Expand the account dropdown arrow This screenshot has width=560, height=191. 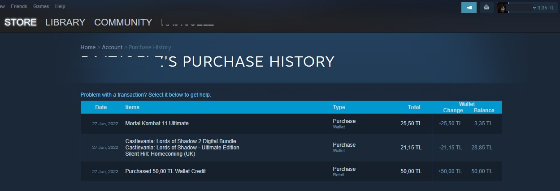[534, 8]
